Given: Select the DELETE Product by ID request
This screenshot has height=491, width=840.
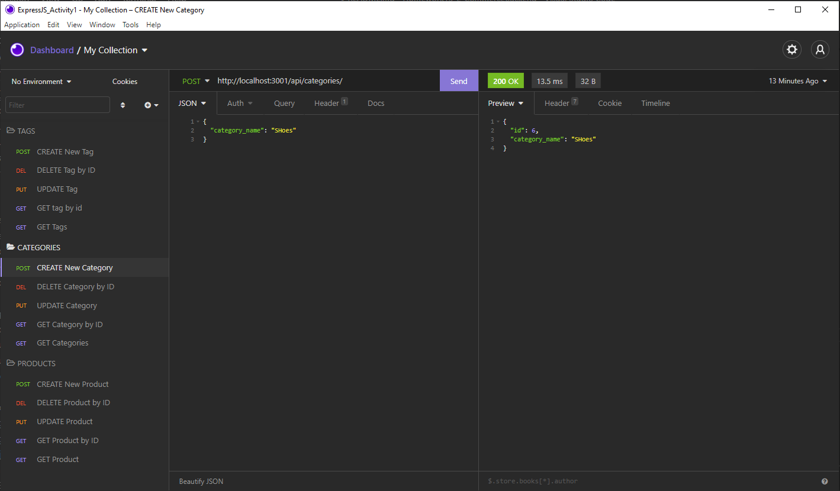Looking at the screenshot, I should pos(73,402).
